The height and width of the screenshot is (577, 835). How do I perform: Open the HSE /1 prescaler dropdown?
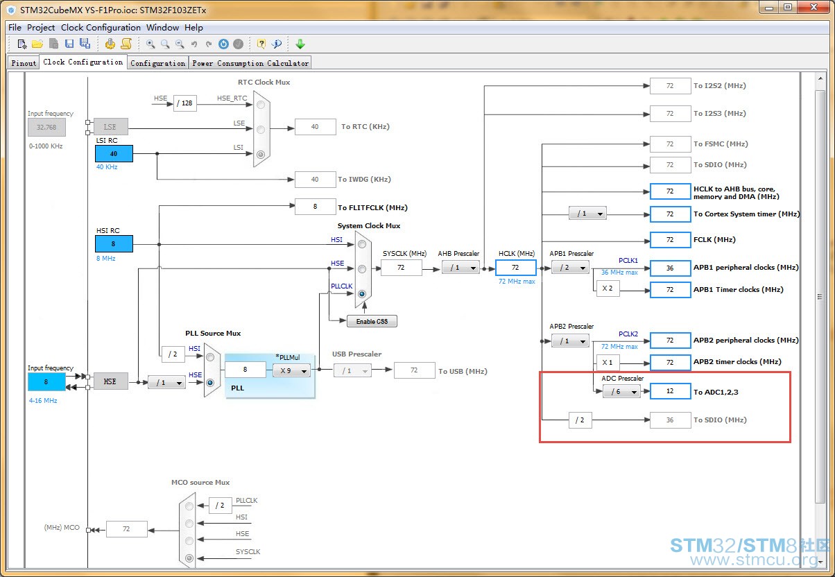(x=166, y=382)
